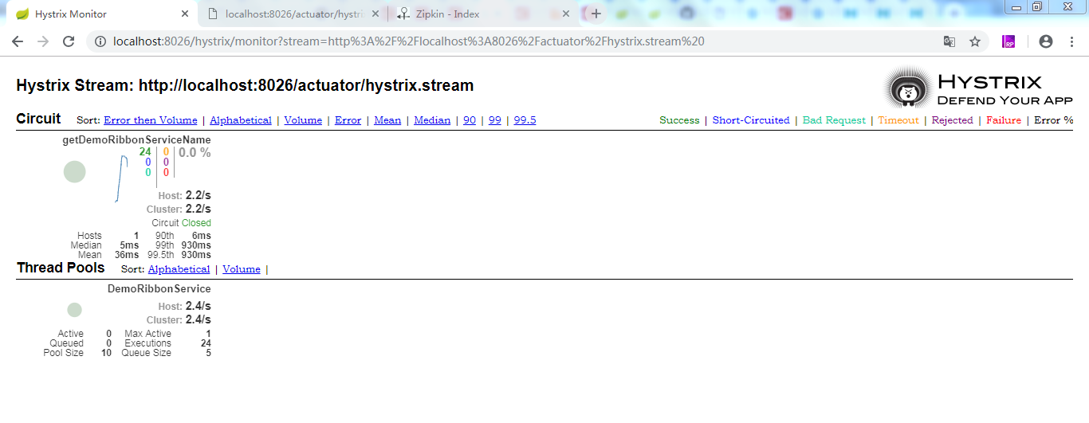Click the Hystrix porcupine logo
Screen dimensions: 1089x423
[x=907, y=88]
